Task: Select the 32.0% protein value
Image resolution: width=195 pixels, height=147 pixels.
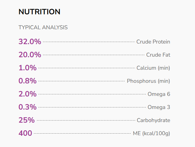Action: pos(30,42)
